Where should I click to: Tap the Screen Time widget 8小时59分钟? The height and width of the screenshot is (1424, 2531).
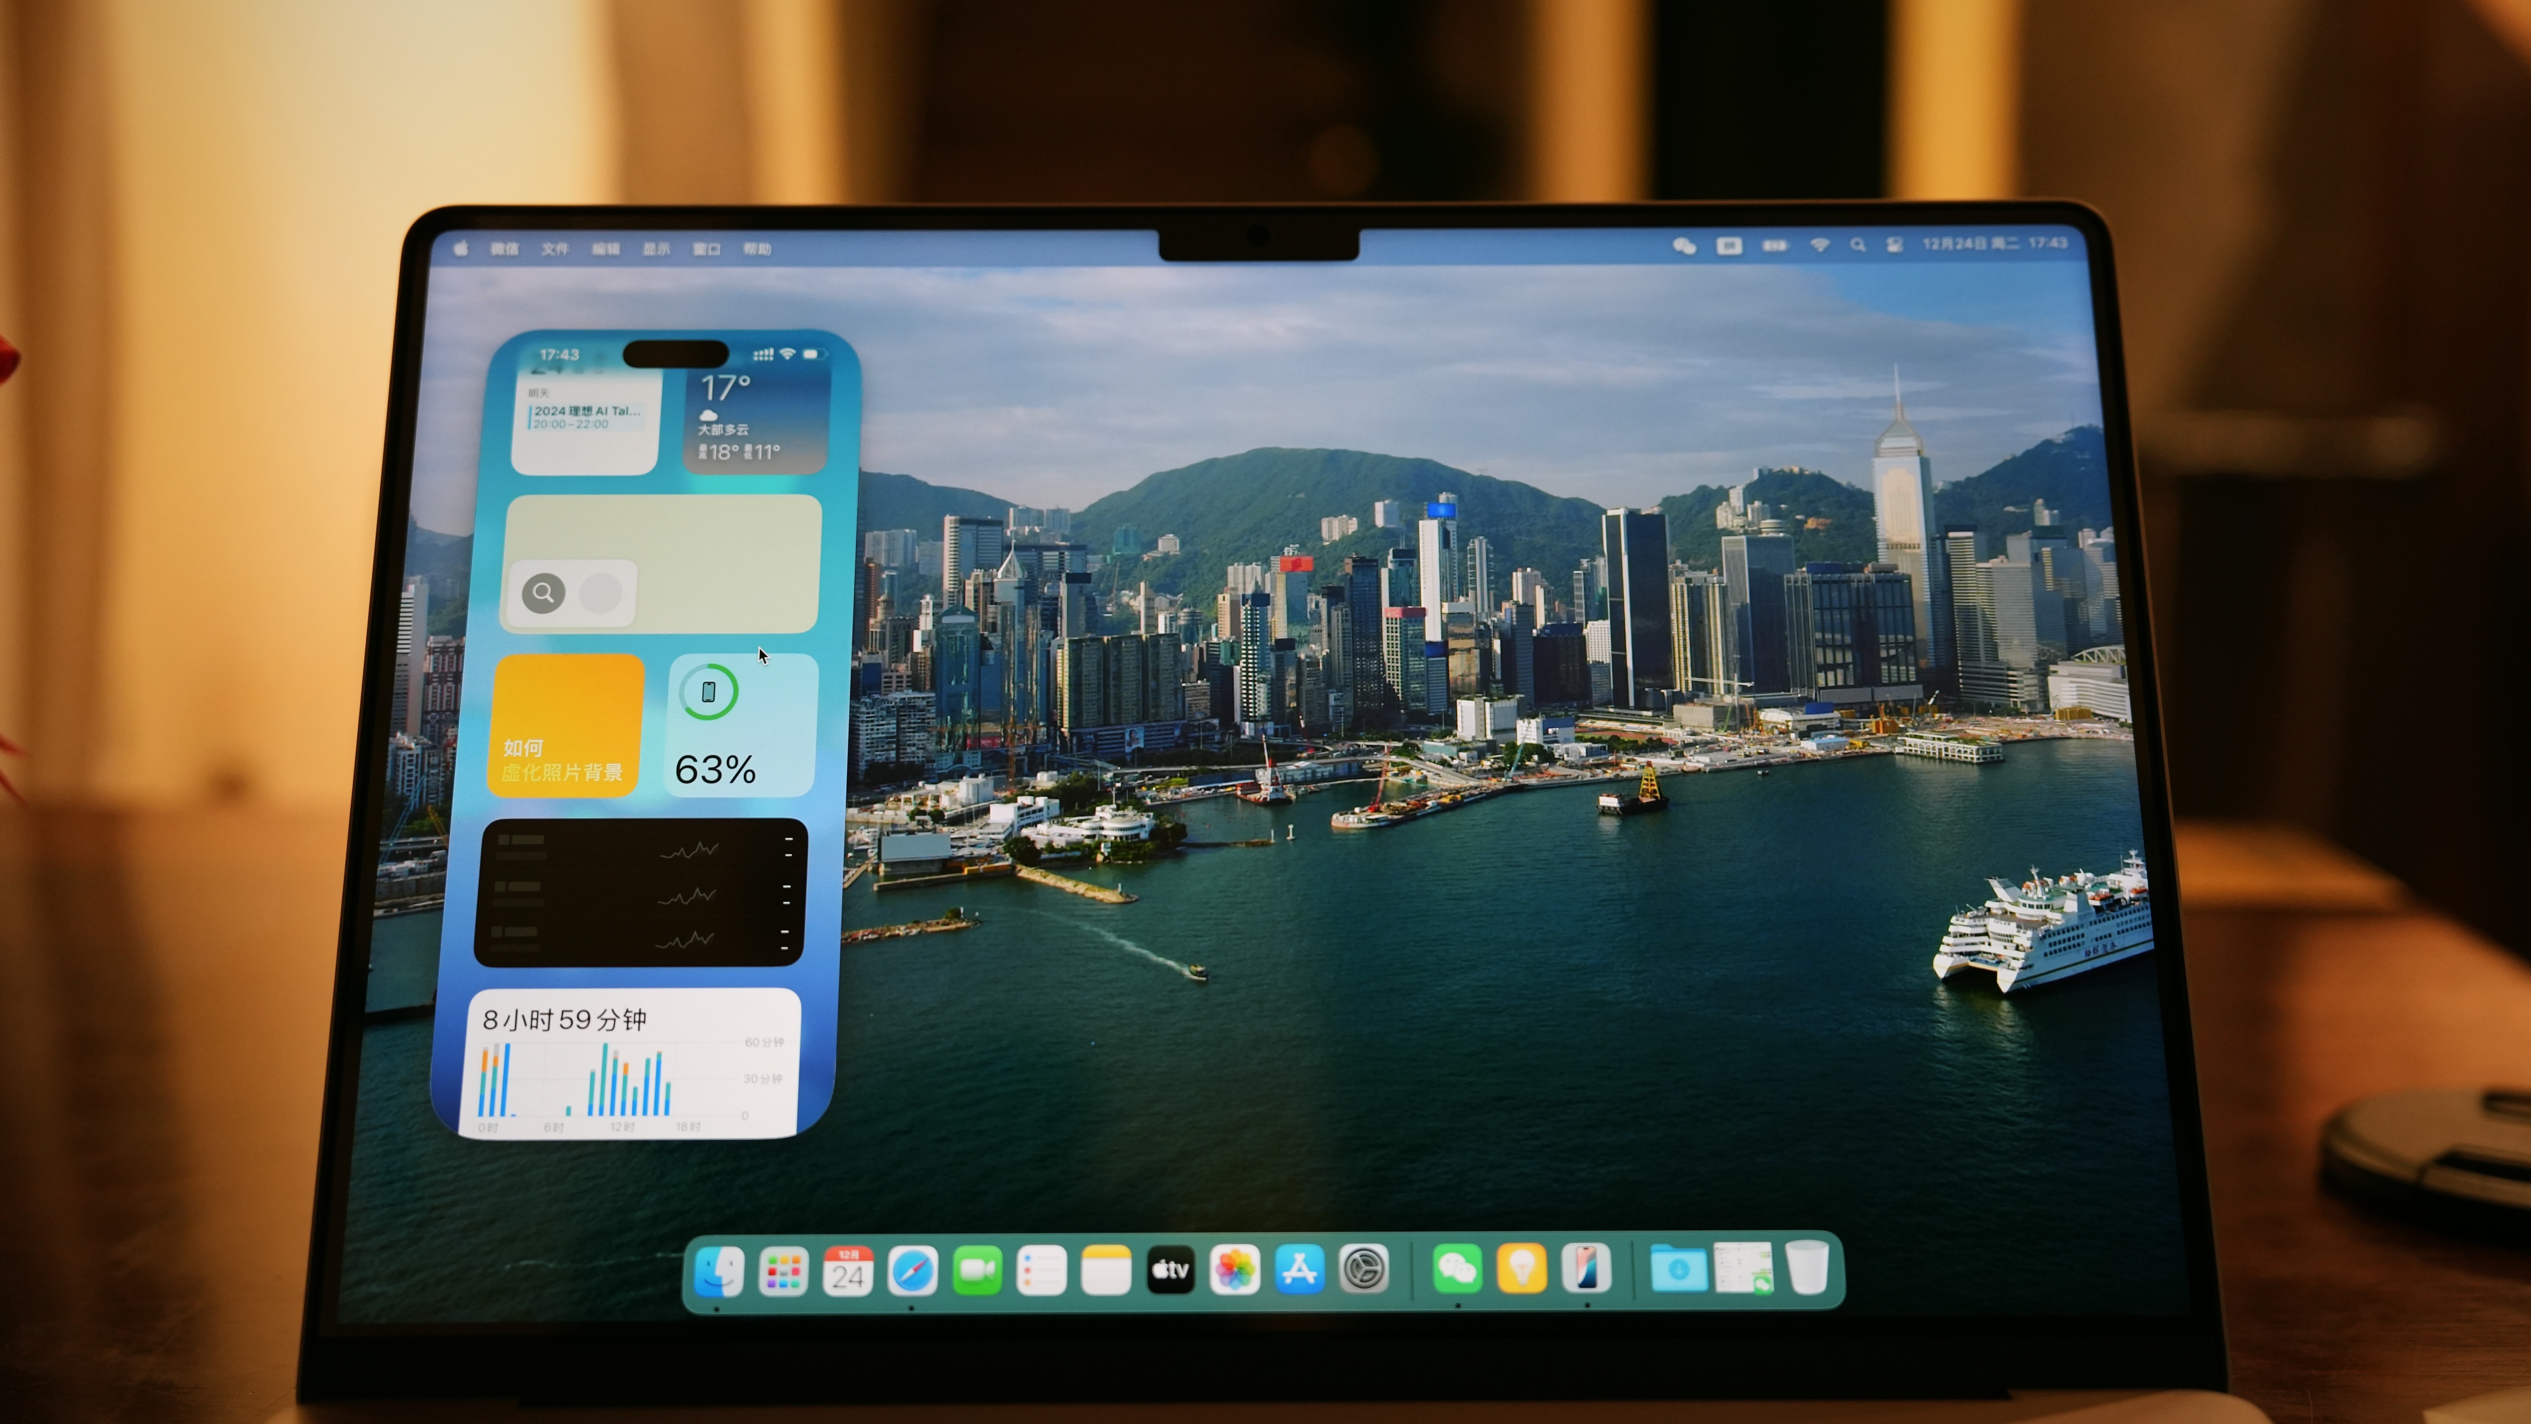coord(631,1064)
